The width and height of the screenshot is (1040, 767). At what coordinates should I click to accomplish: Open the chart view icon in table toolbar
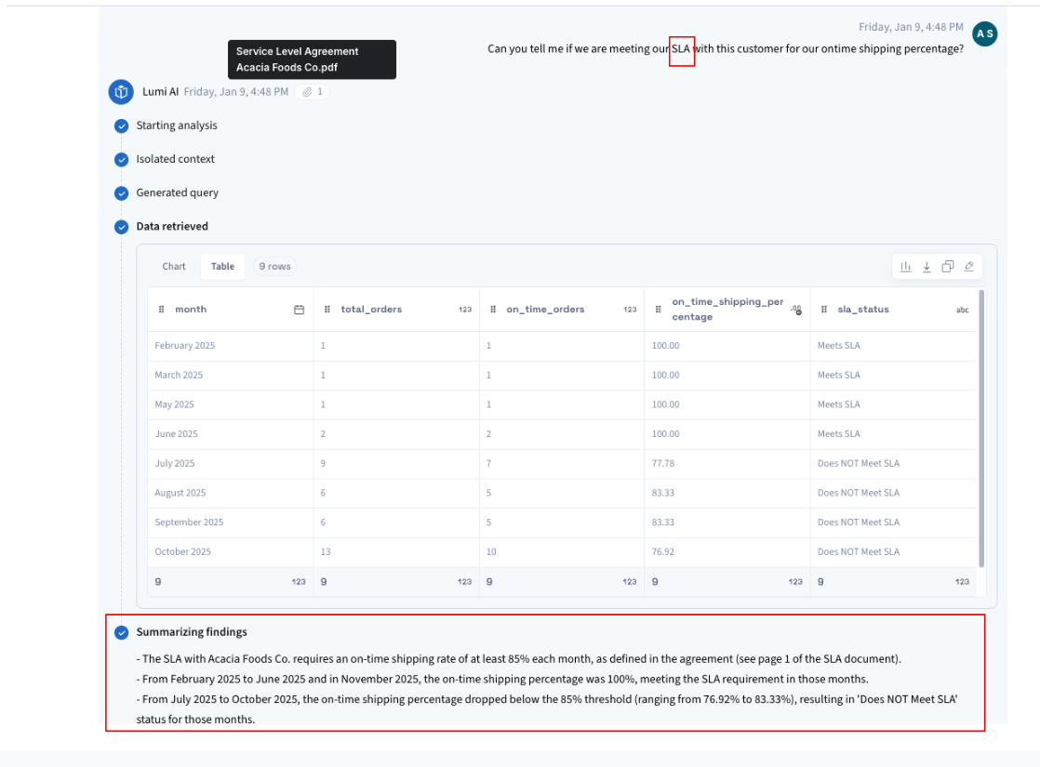click(905, 267)
